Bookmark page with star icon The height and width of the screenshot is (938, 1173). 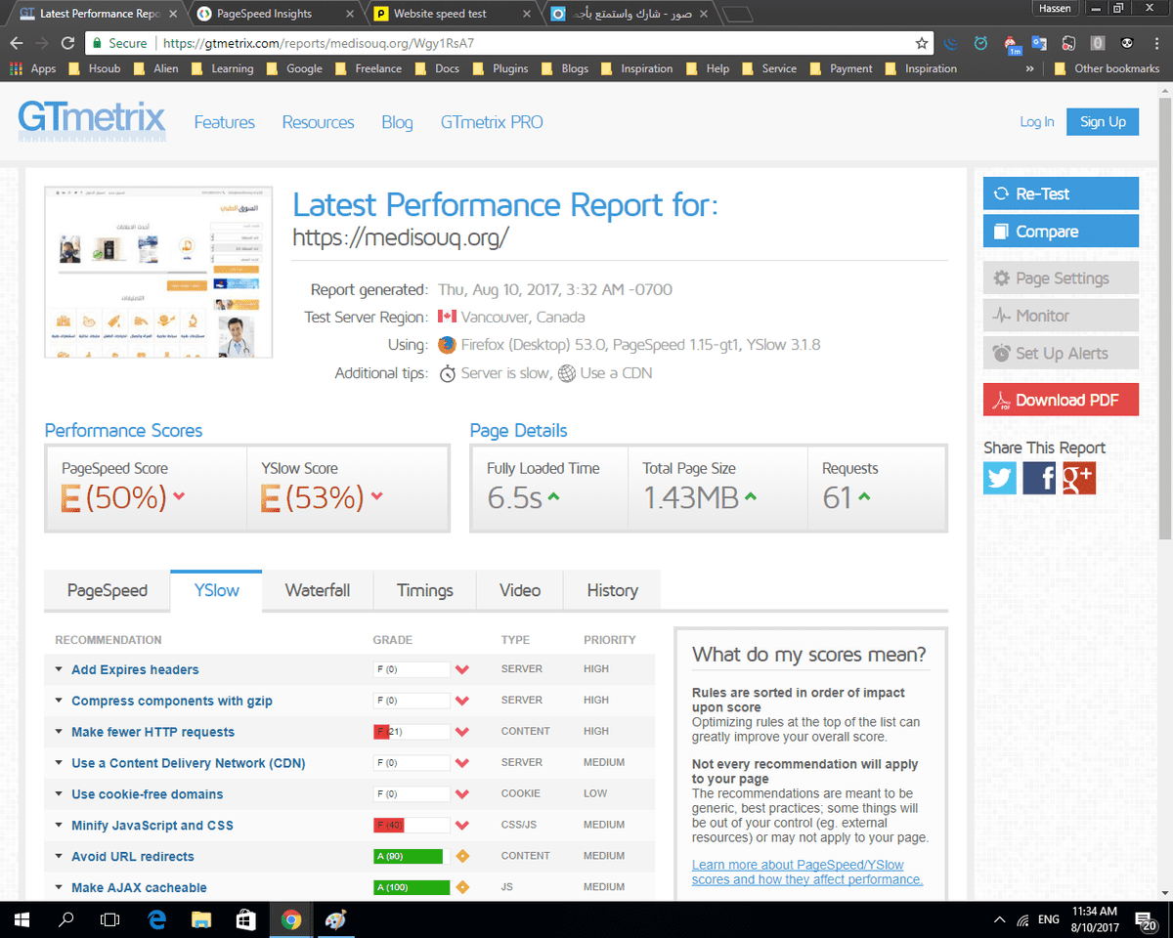[x=922, y=43]
